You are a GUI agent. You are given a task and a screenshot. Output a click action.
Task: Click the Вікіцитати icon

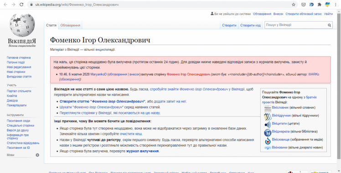tap(268, 124)
